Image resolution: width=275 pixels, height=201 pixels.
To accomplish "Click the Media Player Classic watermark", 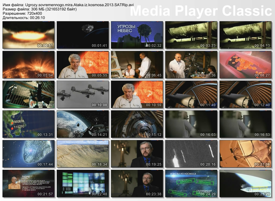I will [x=201, y=11].
